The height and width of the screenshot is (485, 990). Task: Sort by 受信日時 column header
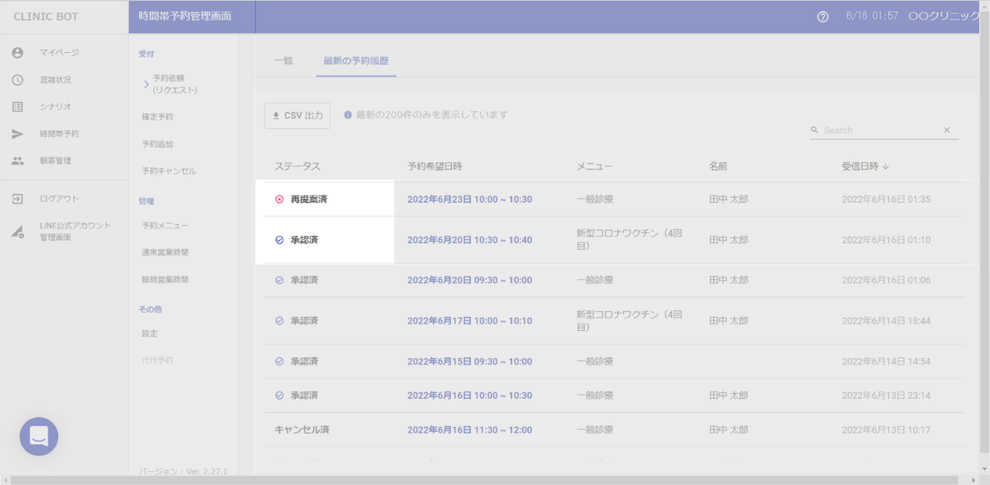(x=866, y=166)
